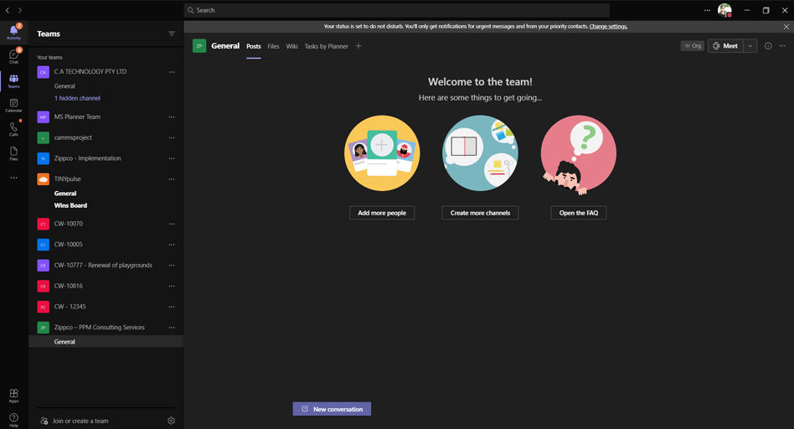Image resolution: width=794 pixels, height=429 pixels.
Task: Open the Files icon in sidebar
Action: (13, 153)
